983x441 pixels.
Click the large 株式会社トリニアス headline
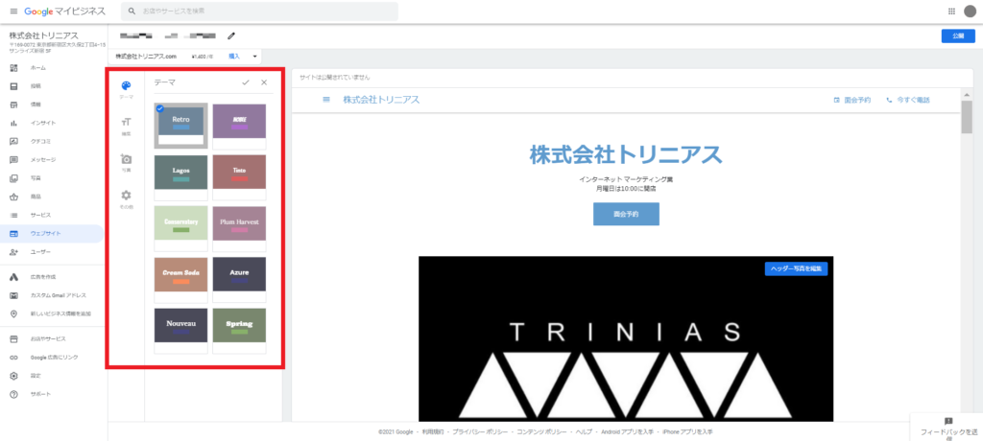(626, 154)
